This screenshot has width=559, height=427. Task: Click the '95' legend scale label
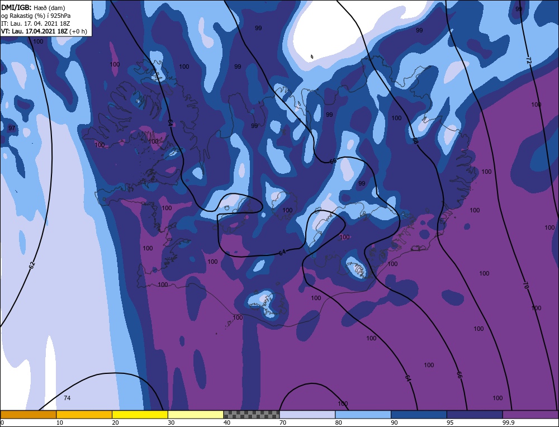450,423
